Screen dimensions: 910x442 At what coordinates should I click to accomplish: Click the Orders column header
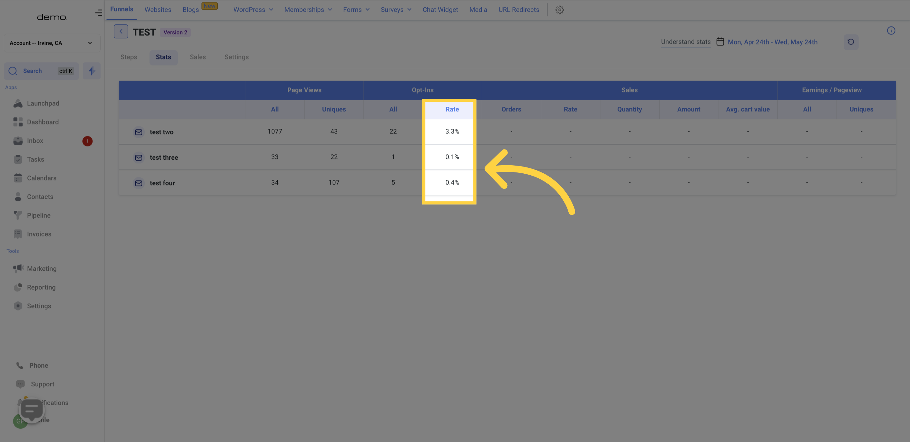(x=511, y=110)
